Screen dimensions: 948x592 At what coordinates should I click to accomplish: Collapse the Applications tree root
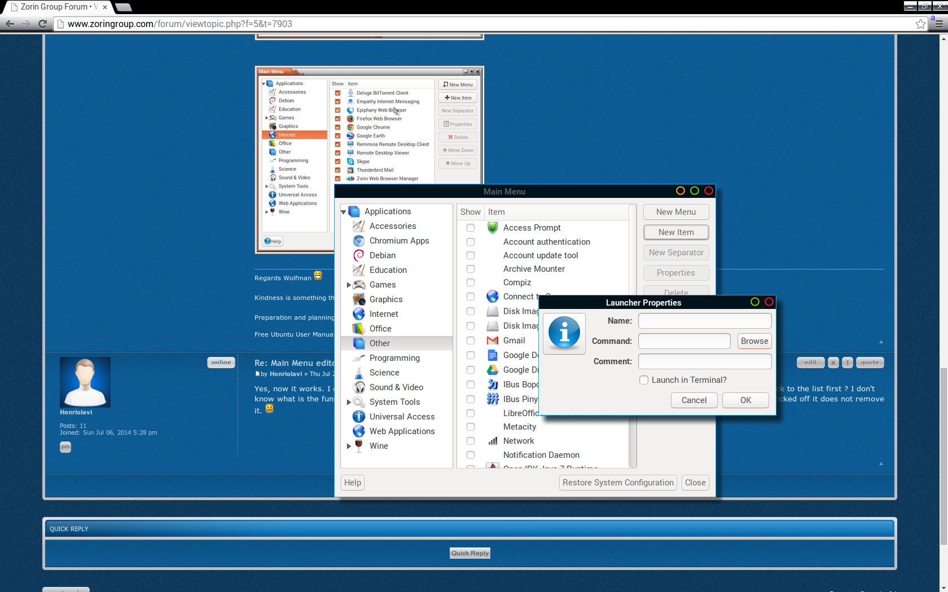[343, 212]
